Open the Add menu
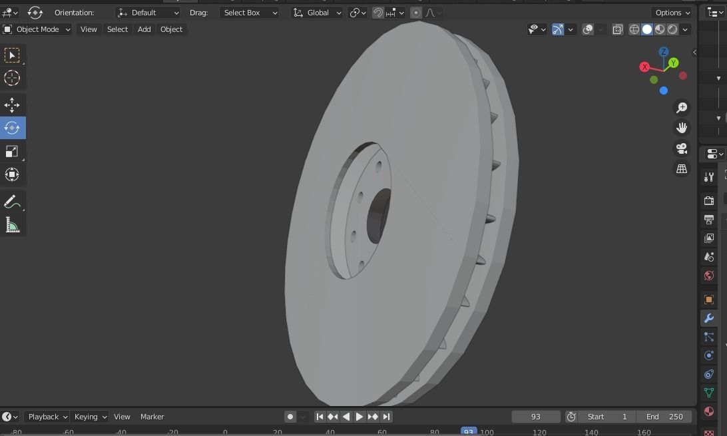This screenshot has height=436, width=727. click(x=144, y=29)
